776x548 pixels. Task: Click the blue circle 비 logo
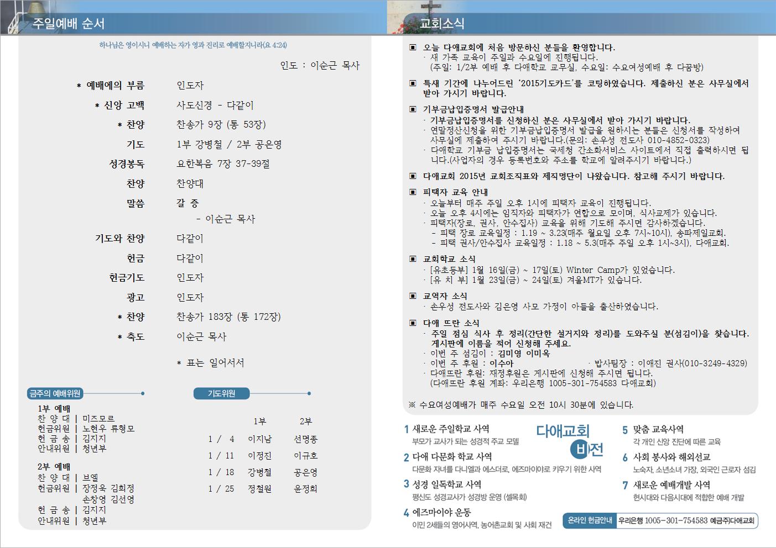[x=580, y=450]
